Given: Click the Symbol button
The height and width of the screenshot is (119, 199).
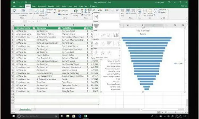Looking at the screenshot, I should [x=162, y=12].
